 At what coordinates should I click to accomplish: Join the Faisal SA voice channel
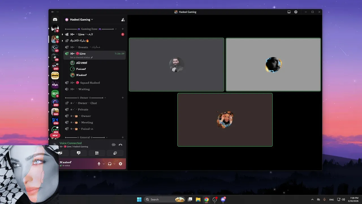94,129
